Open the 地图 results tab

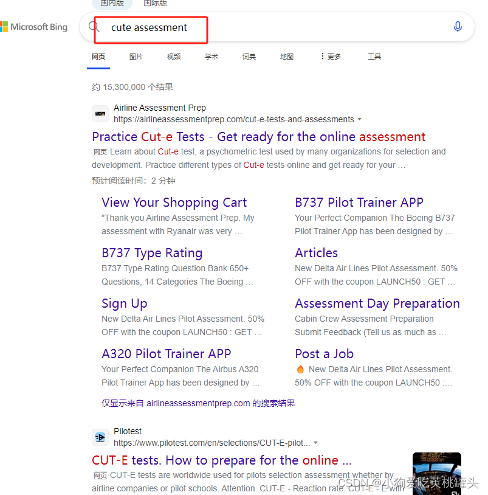[x=287, y=57]
